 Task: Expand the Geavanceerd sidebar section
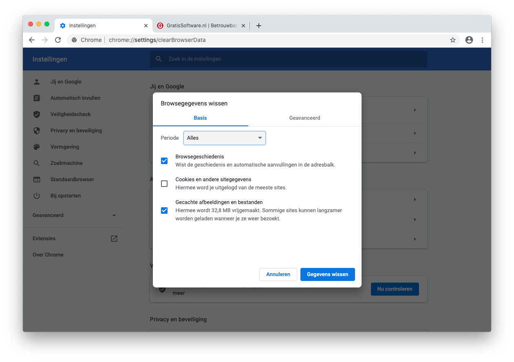point(74,215)
